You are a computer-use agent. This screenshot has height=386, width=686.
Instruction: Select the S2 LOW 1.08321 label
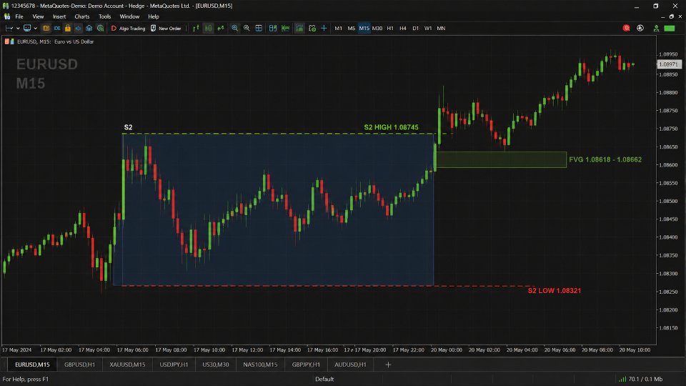click(555, 291)
